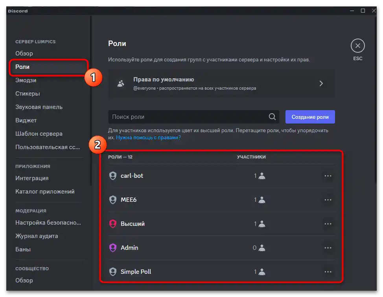Viewport: 383px width, 297px height.
Task: Close settings with the ESC circle button
Action: point(357,46)
